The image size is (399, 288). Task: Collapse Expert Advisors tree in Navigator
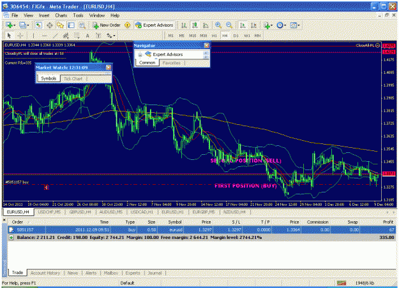[140, 55]
